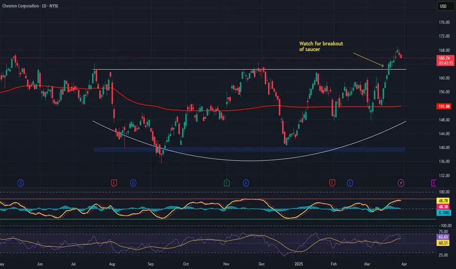Click the Nov label on time axis
This screenshot has width=456, height=269.
[227, 264]
